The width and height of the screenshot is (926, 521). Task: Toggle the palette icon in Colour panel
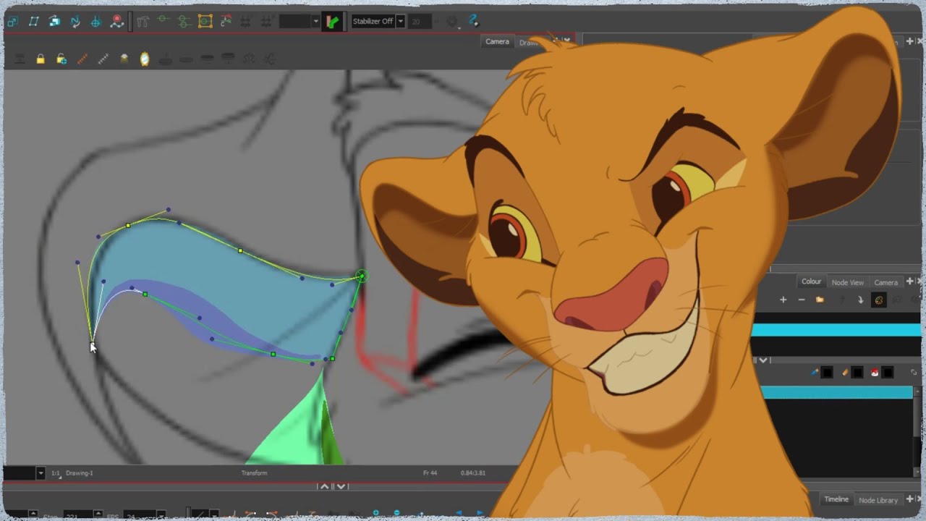click(878, 300)
